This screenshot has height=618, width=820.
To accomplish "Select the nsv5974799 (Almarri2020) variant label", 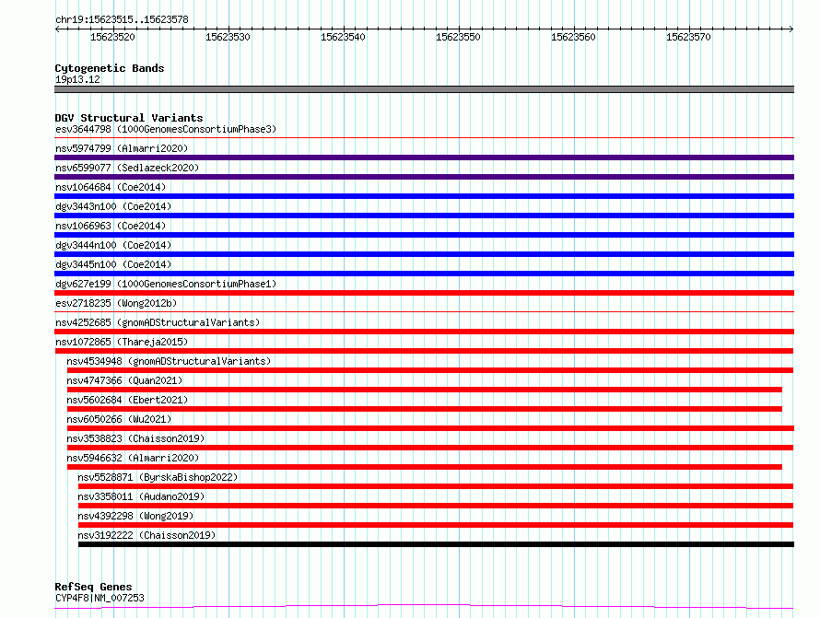I will click(x=122, y=148).
